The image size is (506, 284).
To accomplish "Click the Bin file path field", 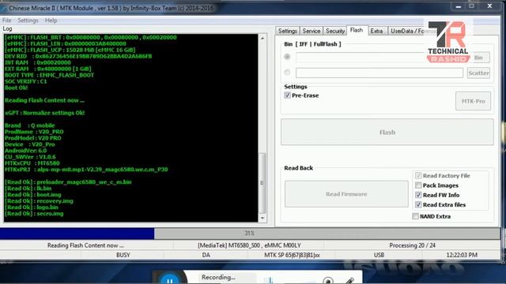I will point(379,58).
